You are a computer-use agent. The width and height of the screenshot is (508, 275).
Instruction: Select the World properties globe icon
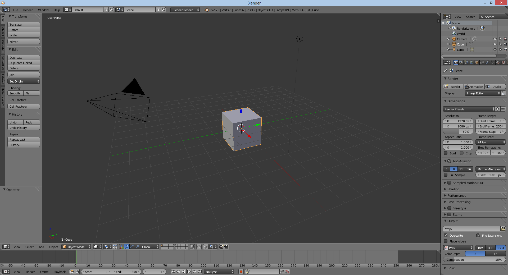pos(471,62)
